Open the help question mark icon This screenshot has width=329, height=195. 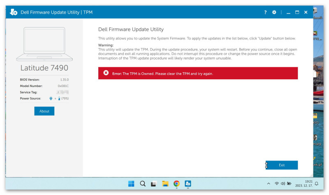[265, 12]
